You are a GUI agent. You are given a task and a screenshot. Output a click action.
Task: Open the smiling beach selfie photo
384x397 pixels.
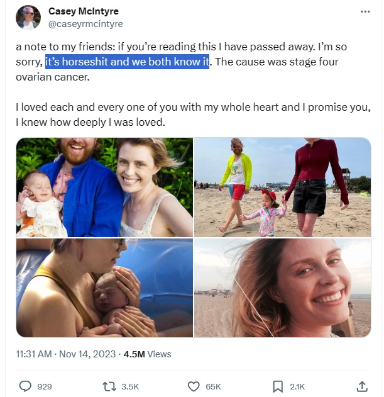(282, 288)
